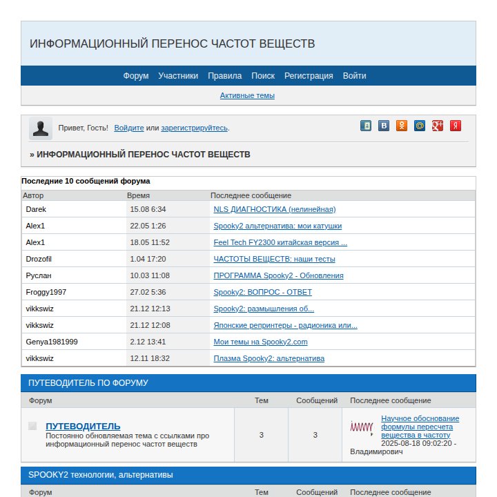Click the first teal social login icon

(x=366, y=126)
